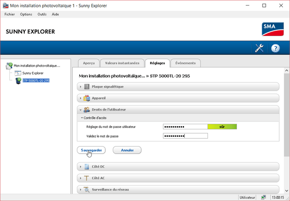This screenshot has width=290, height=201.
Task: Click the Sunny Explorer tree node icon
Action: coord(18,73)
